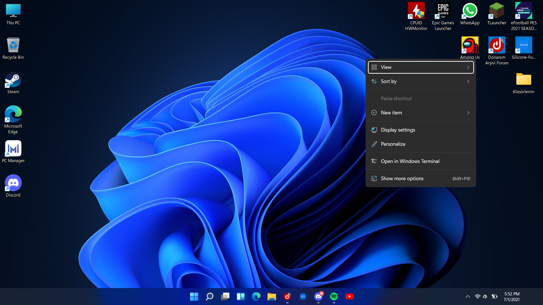This screenshot has width=543, height=305.
Task: Expand the Sort by submenu
Action: click(421, 81)
